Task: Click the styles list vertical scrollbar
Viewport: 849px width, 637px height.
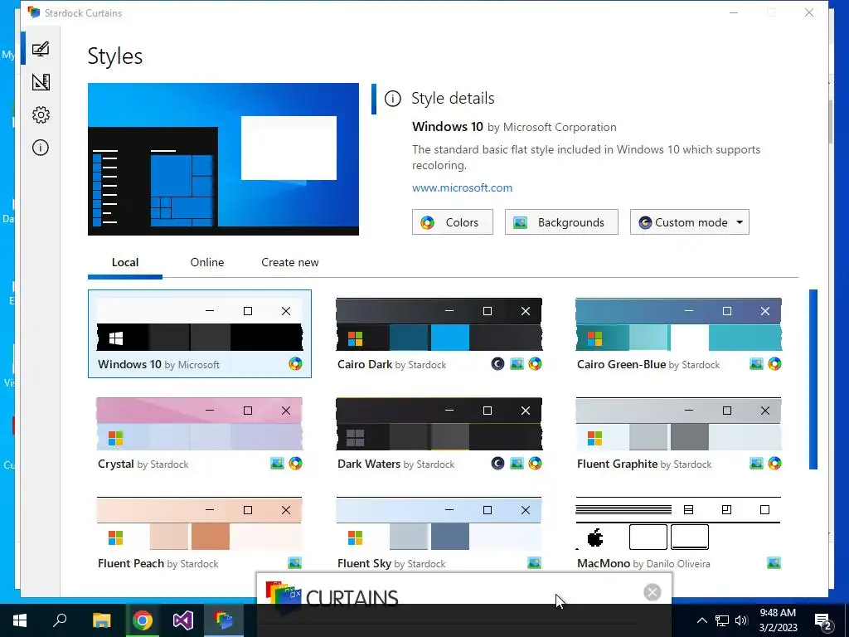Action: [x=813, y=379]
